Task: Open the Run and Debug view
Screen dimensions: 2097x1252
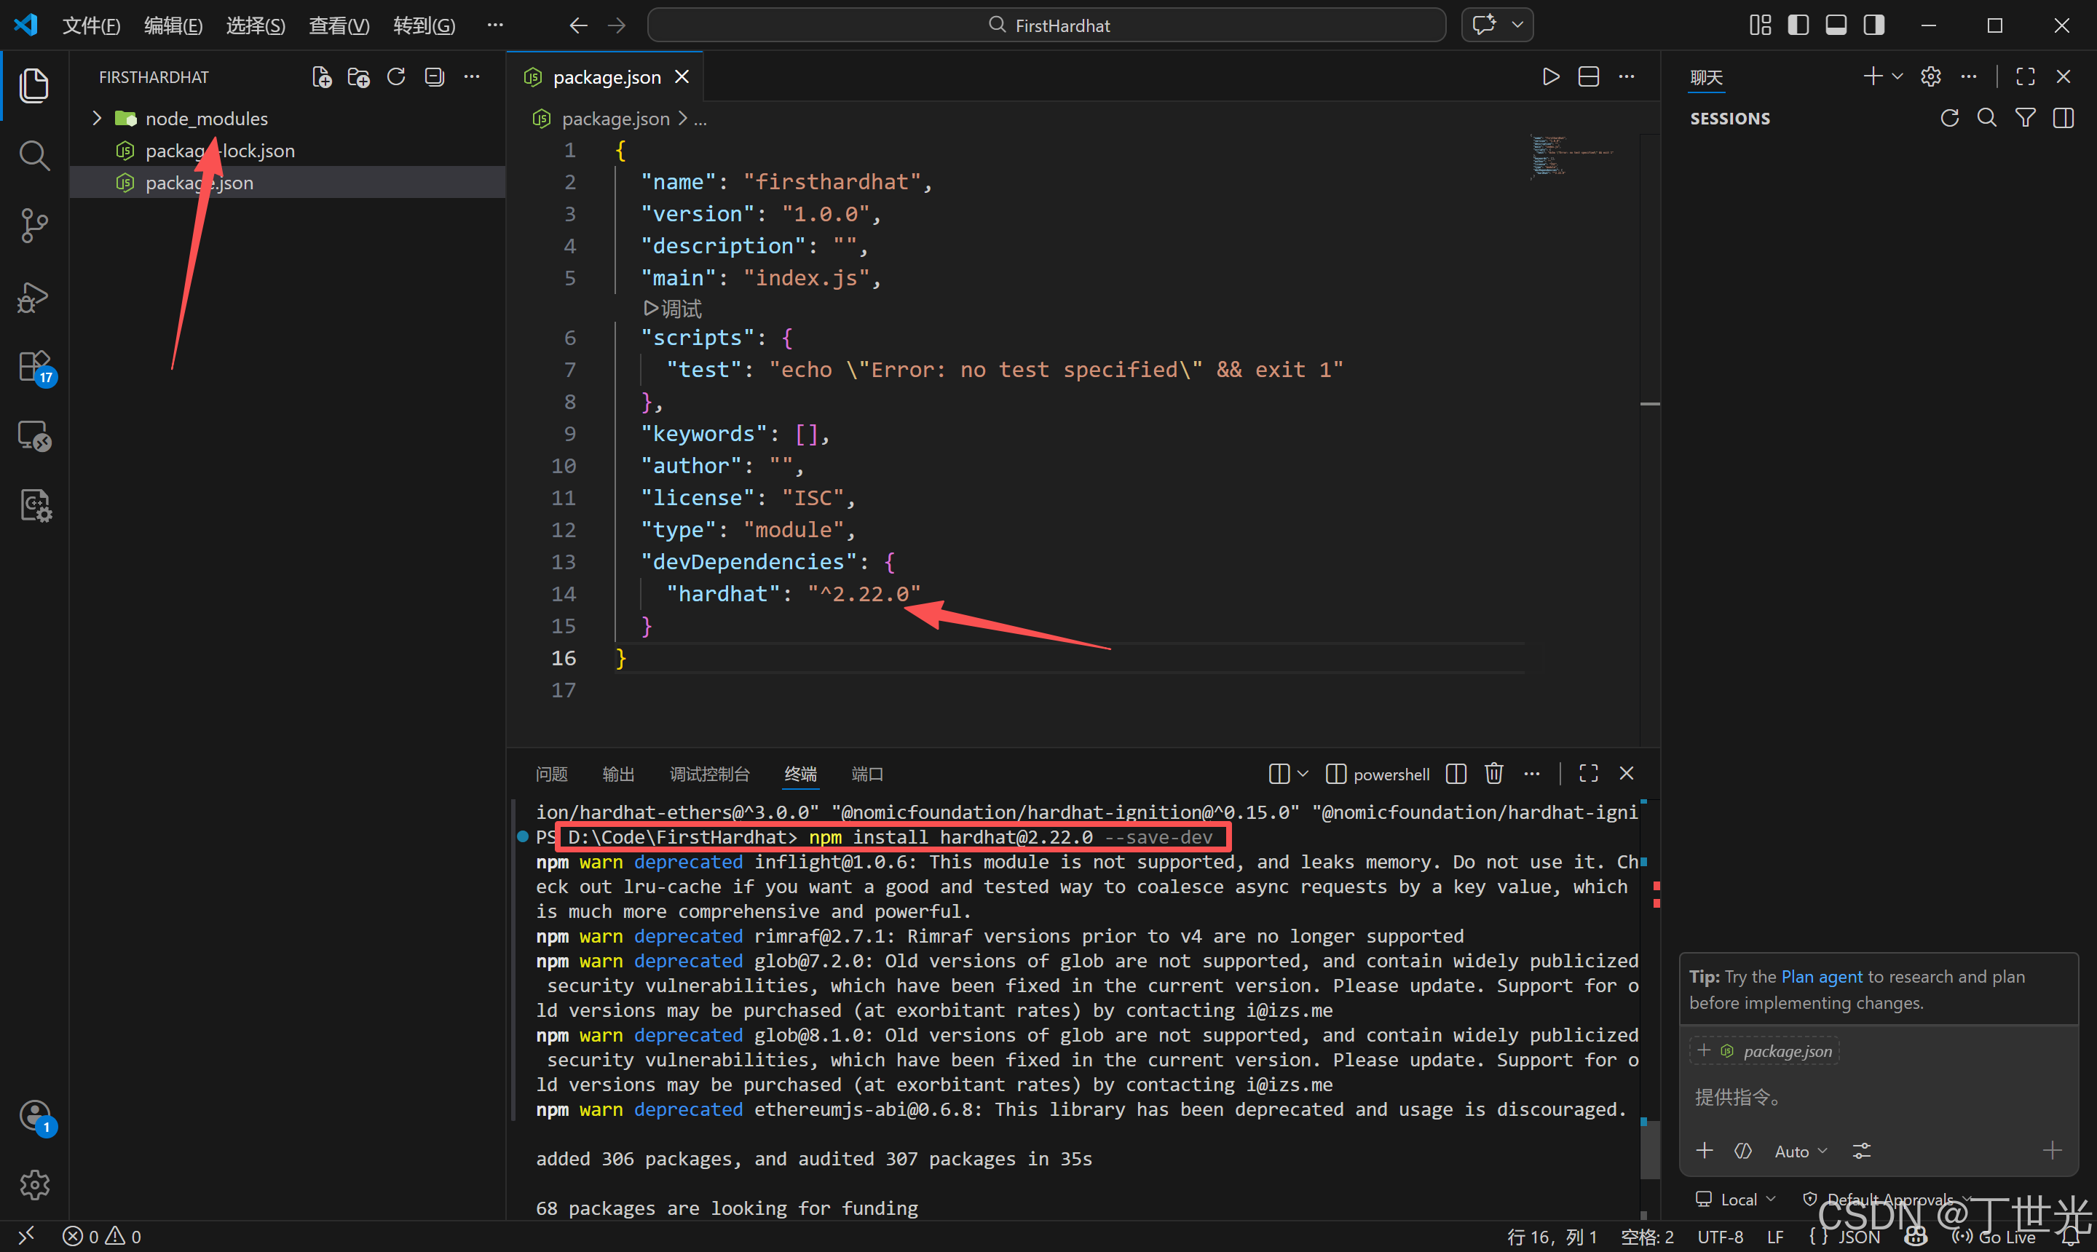Action: [33, 297]
